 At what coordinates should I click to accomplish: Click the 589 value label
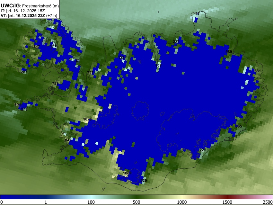[229, 51]
